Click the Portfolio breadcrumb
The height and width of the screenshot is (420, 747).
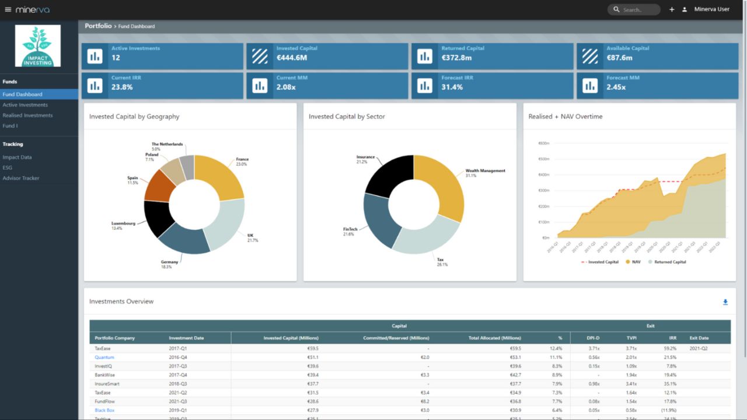[x=98, y=26]
